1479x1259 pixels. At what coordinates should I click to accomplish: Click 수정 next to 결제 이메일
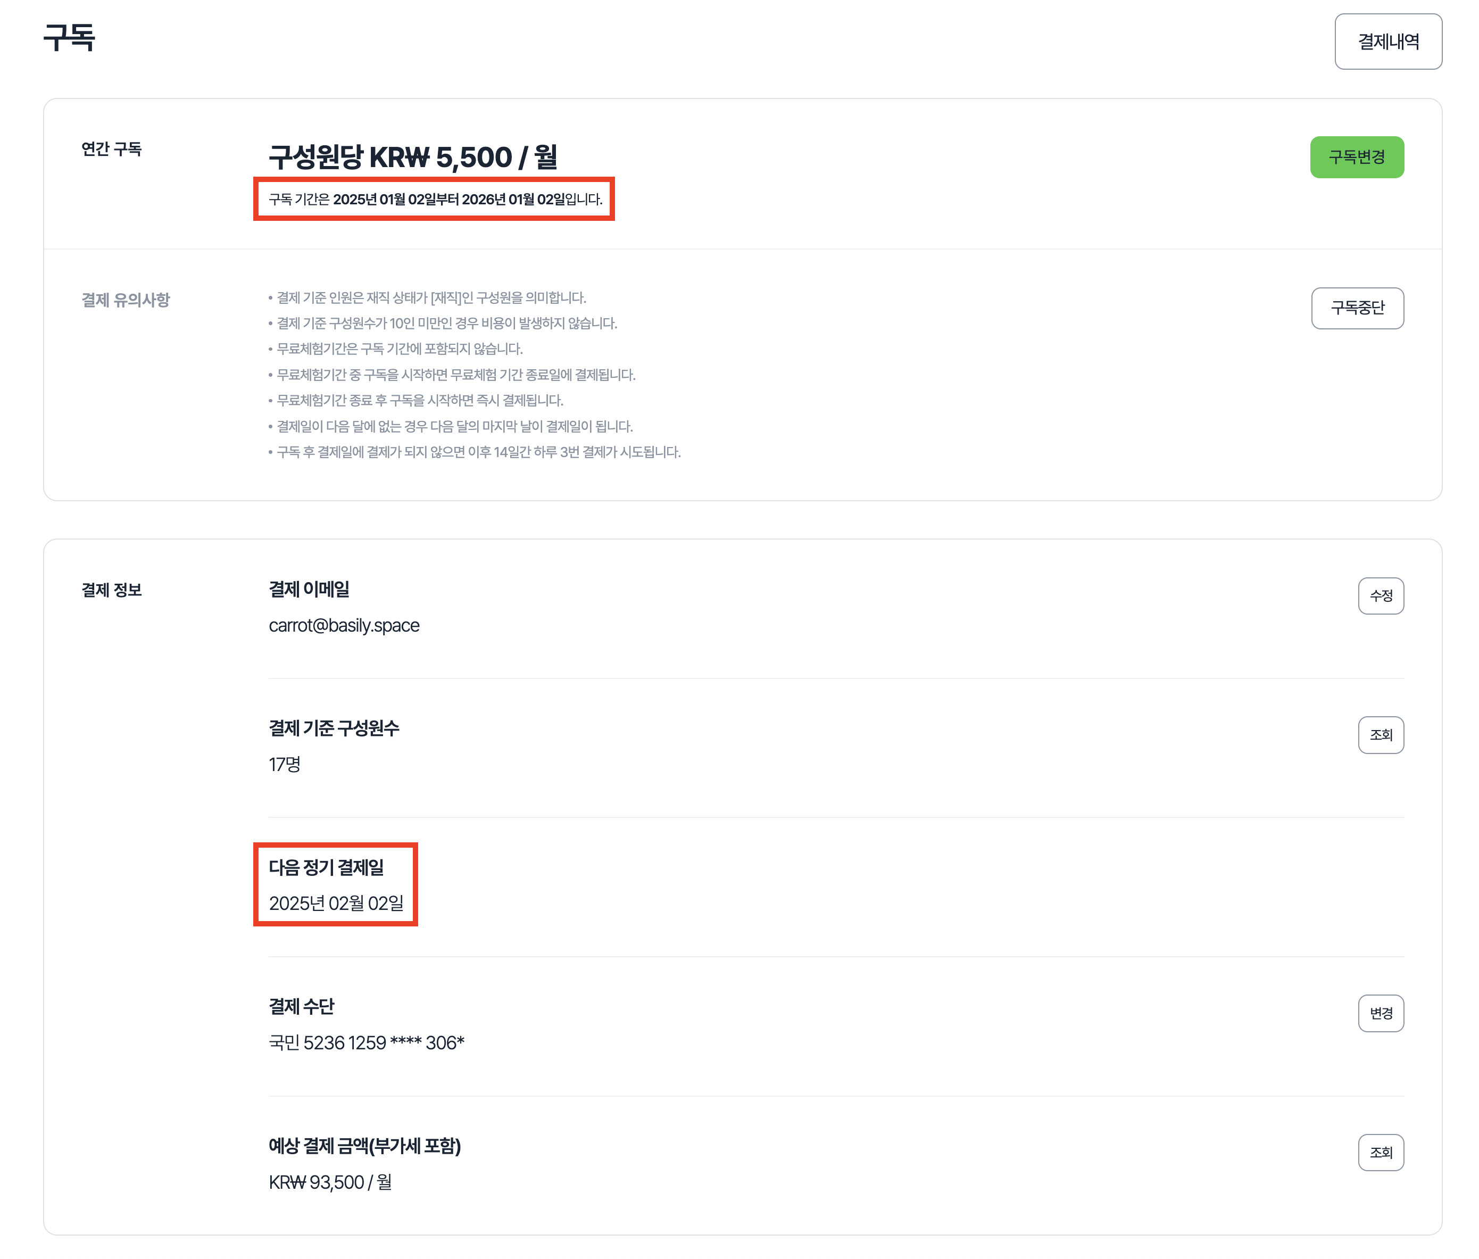(x=1380, y=595)
